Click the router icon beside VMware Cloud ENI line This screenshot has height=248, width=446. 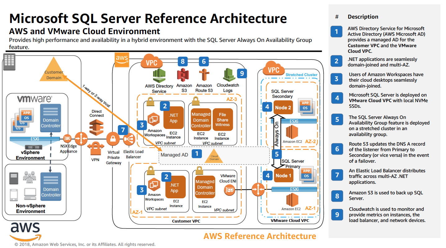pyautogui.click(x=258, y=189)
